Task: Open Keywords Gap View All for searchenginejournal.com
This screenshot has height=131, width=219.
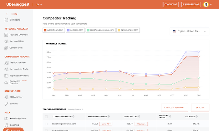Action: 141,124
